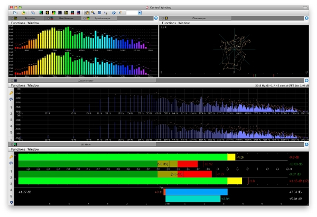Toggle channel 5 in VU Meter sidebar
Screen dimensions: 317x217
(x=11, y=196)
